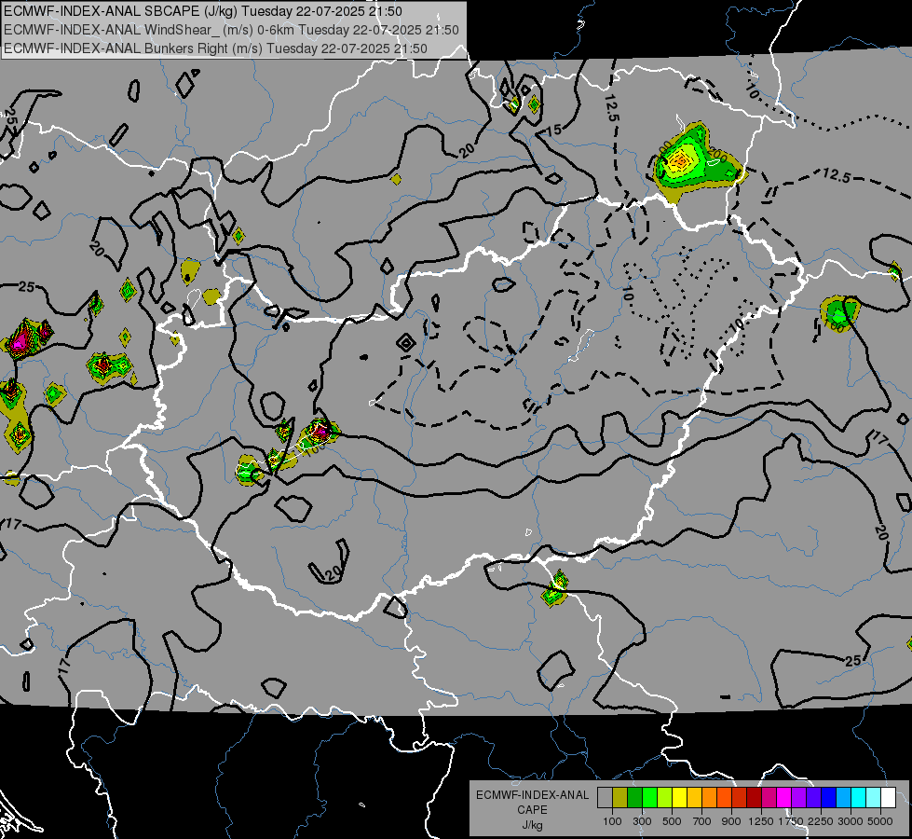Select the bright magenta legend swatch

click(x=784, y=797)
